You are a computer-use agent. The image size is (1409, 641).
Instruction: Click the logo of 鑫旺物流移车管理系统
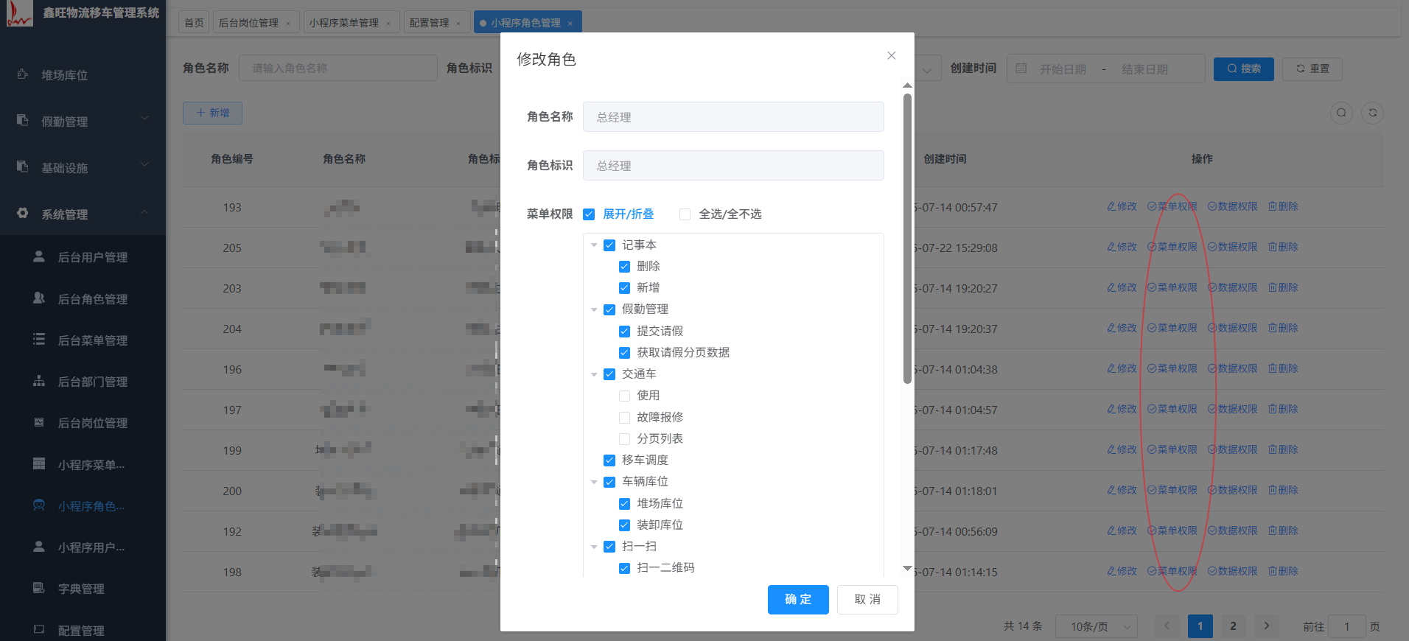pos(20,13)
